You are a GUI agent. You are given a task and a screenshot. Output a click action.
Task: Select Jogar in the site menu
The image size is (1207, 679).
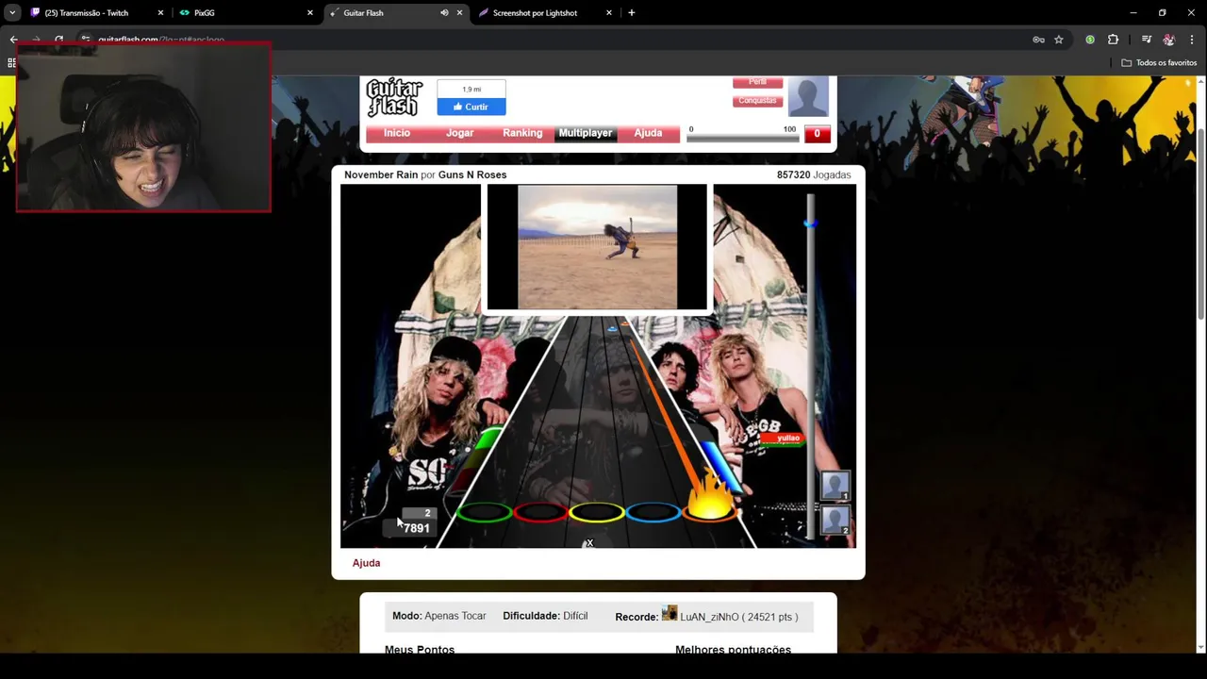[460, 133]
